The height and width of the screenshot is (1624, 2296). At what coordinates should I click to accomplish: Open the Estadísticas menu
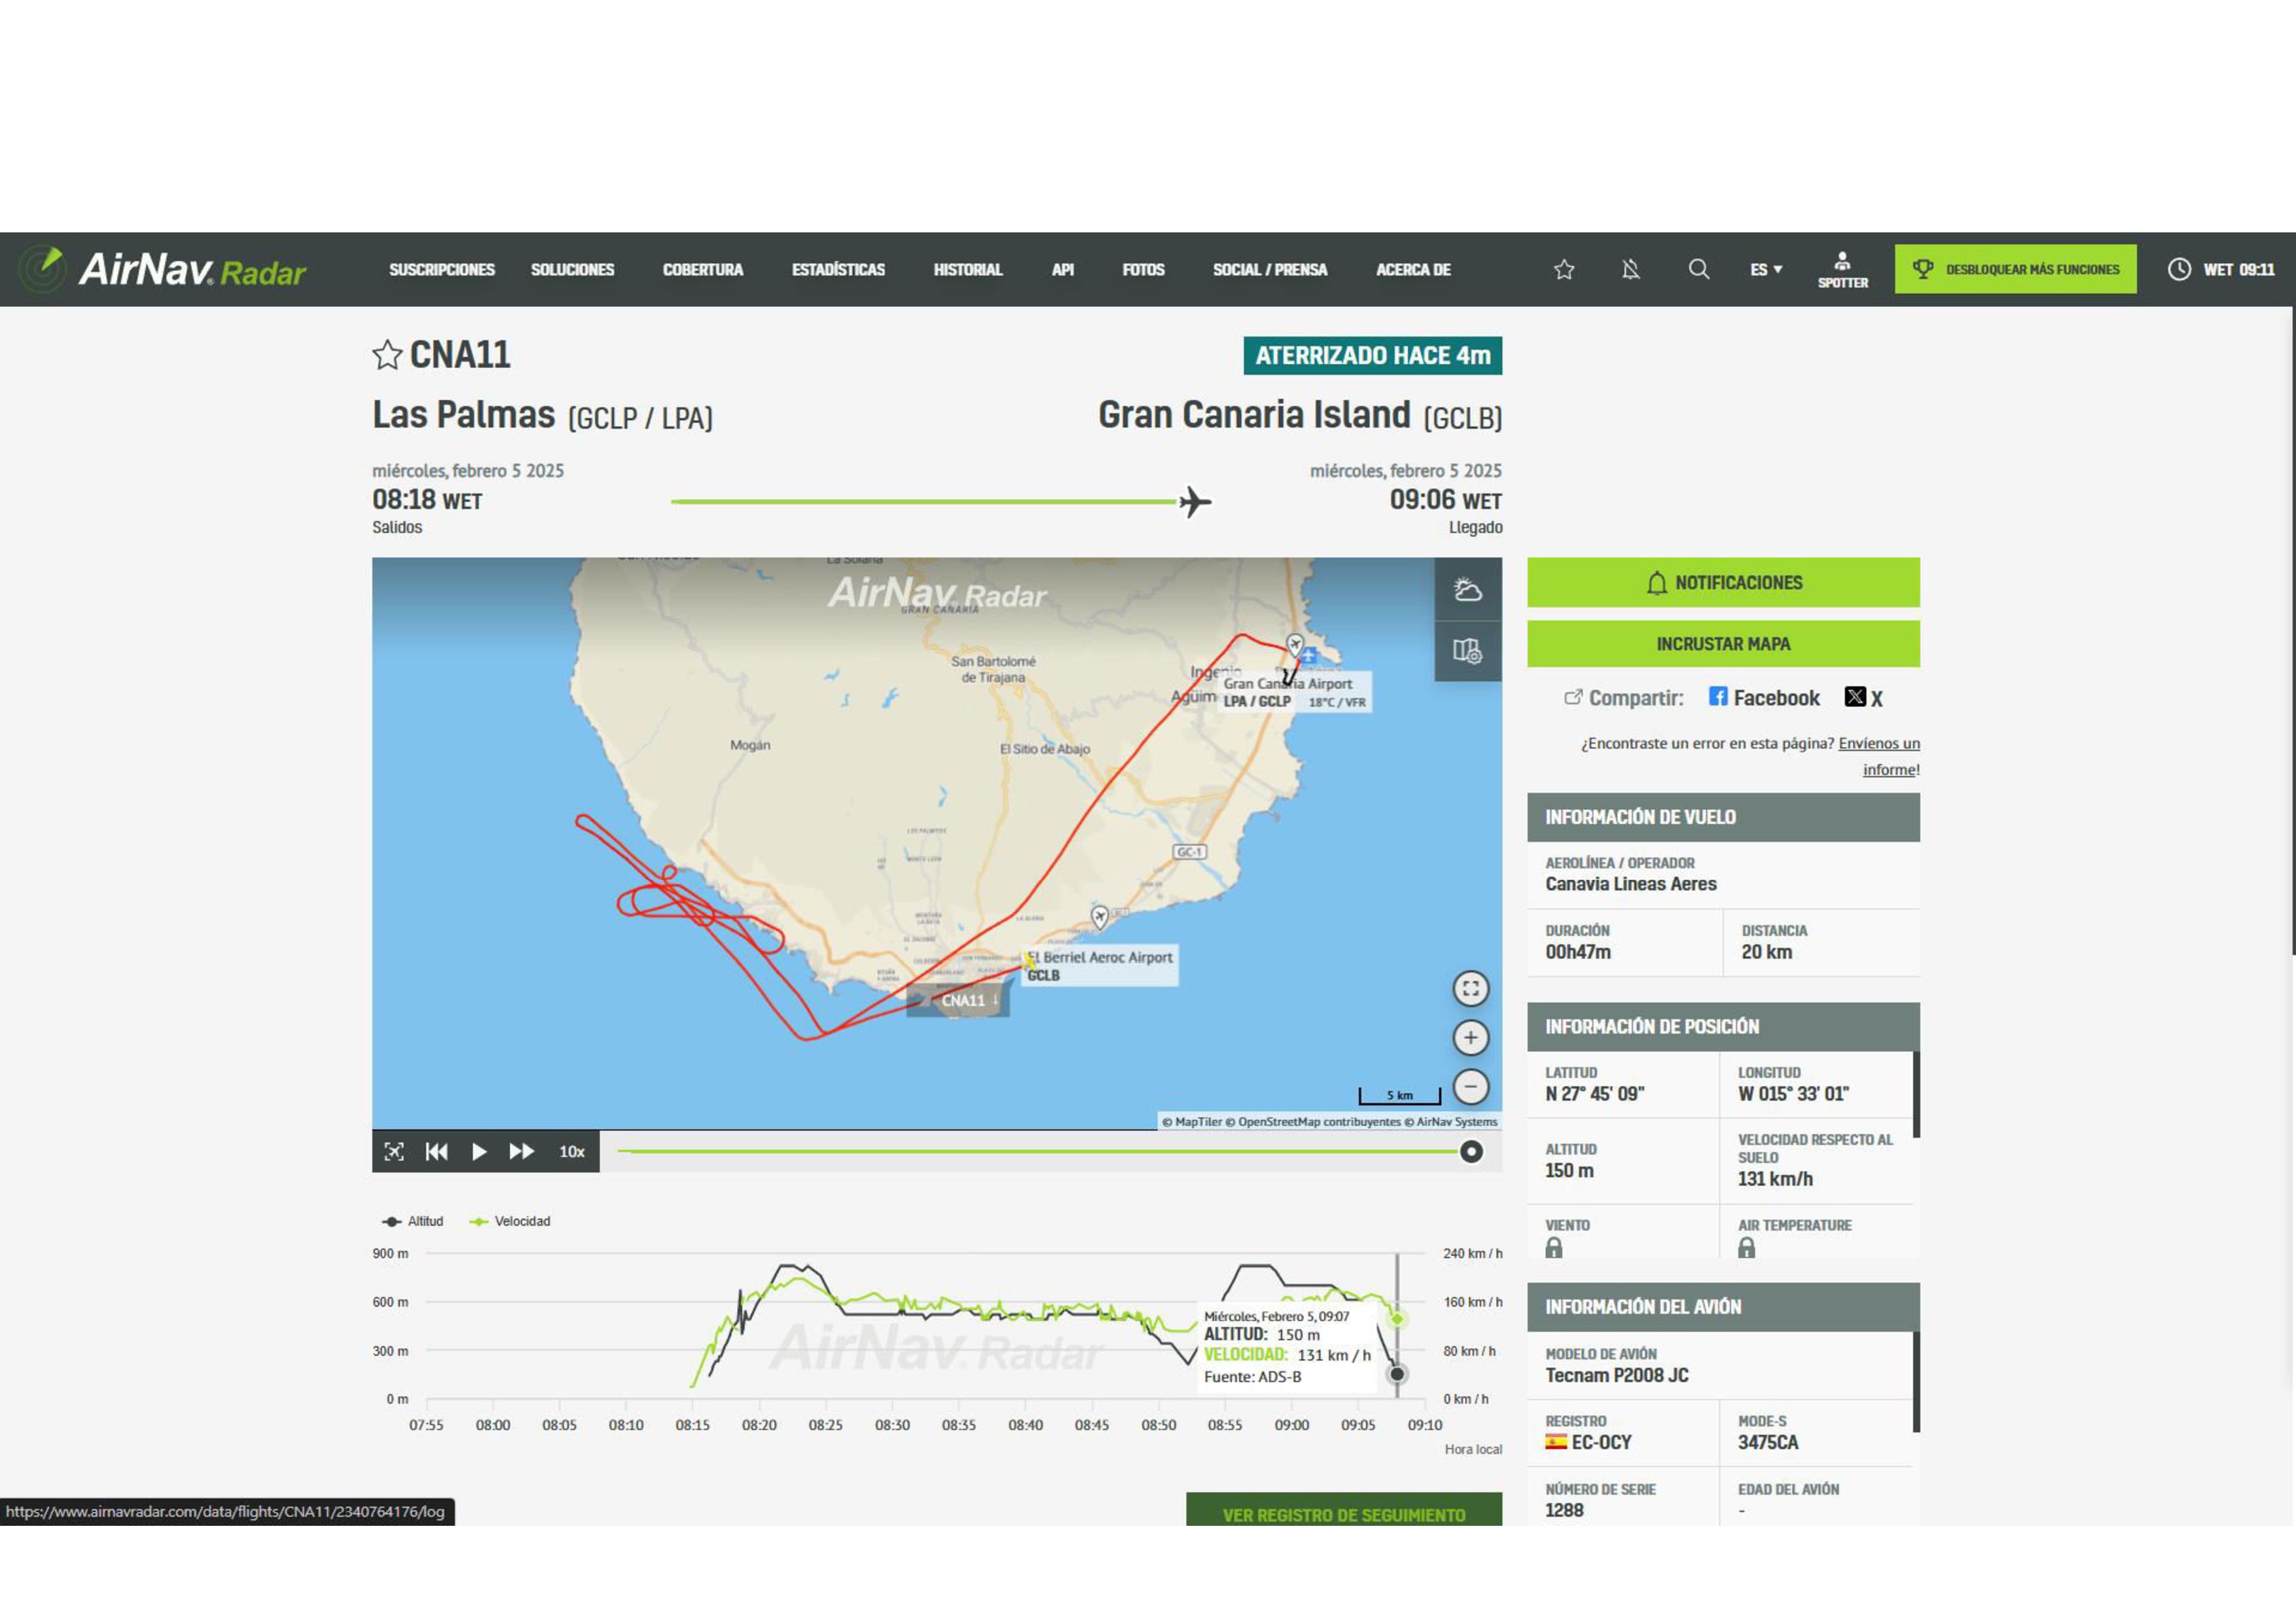pos(838,269)
